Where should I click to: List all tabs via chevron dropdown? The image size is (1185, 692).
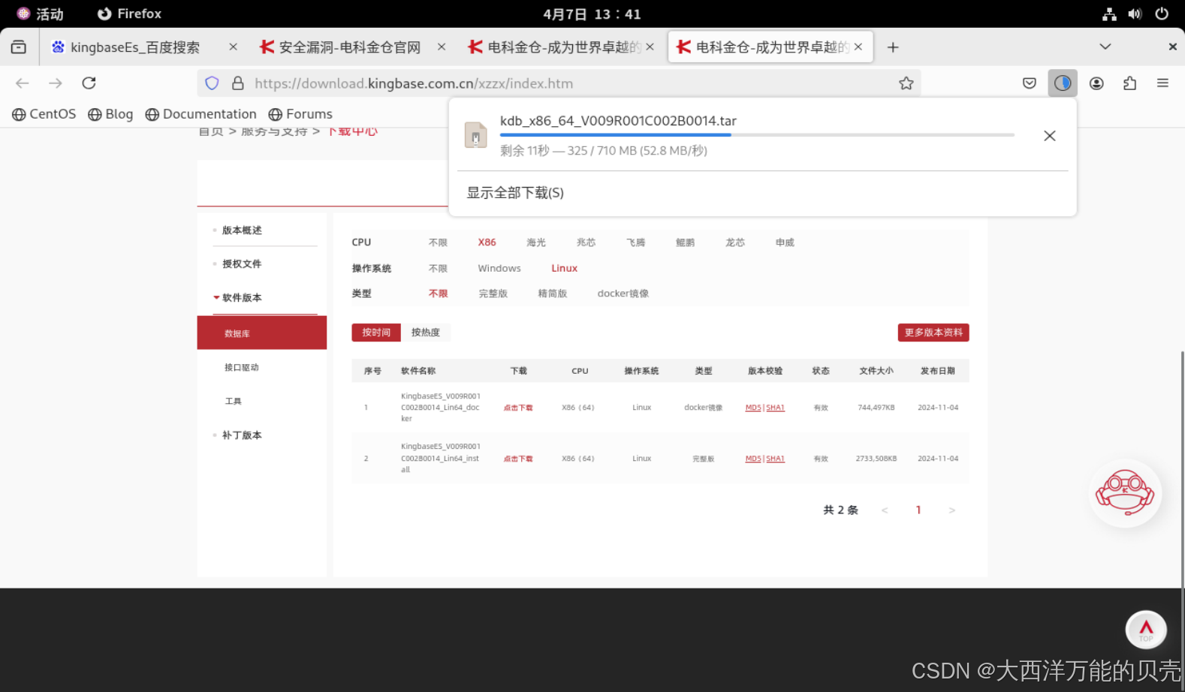(x=1105, y=47)
